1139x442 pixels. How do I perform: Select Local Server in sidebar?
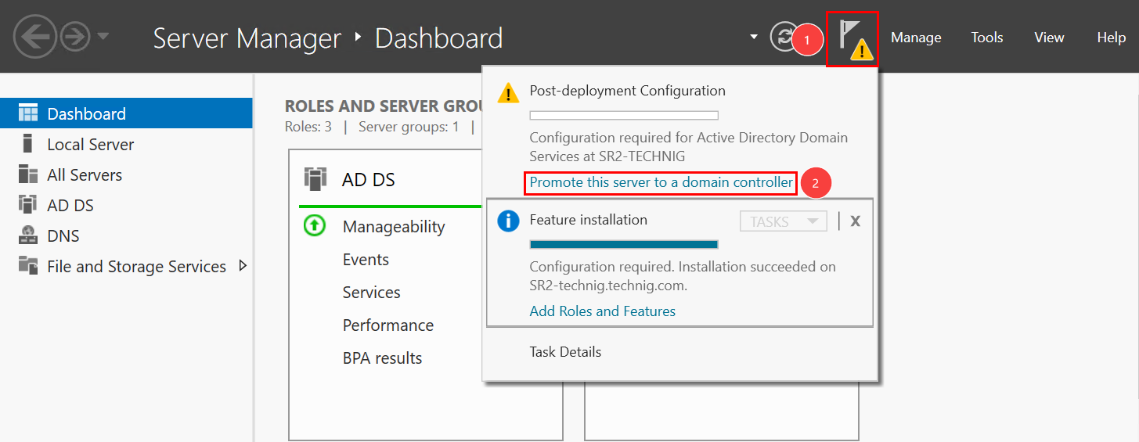point(90,144)
